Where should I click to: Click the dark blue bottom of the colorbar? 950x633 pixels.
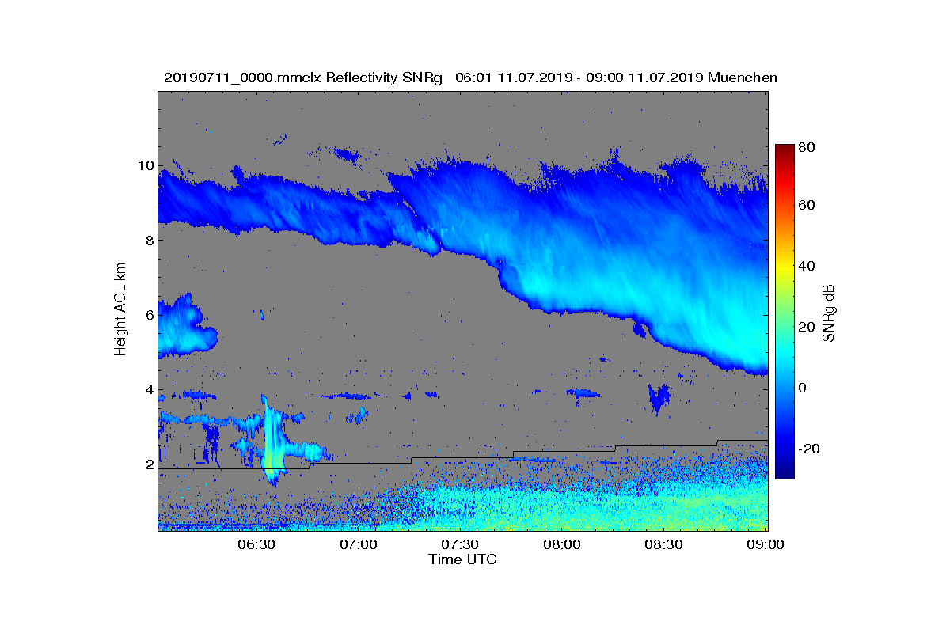pos(785,472)
